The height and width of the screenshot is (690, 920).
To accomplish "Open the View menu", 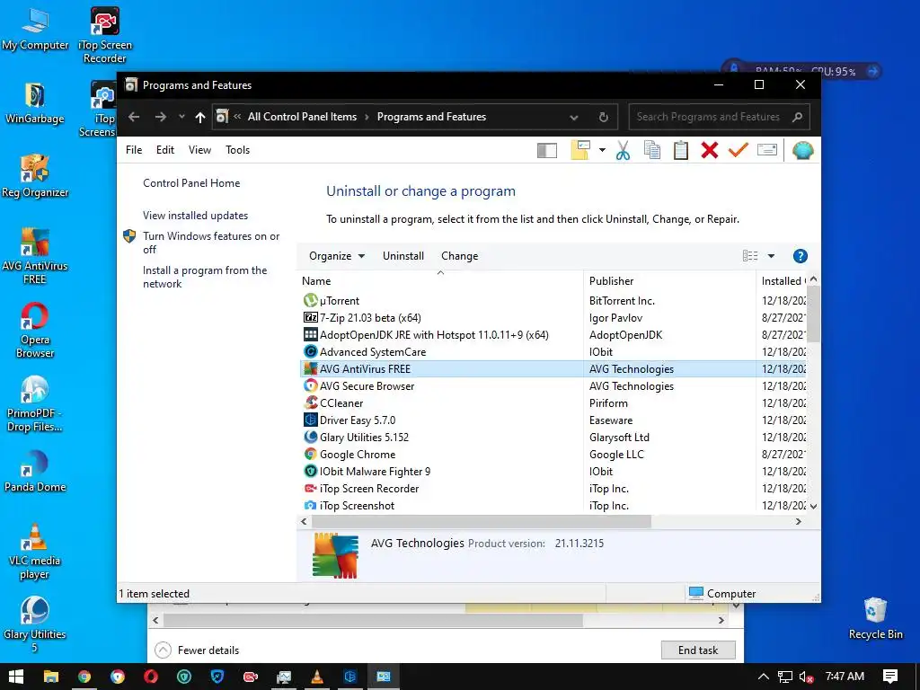I will click(199, 150).
